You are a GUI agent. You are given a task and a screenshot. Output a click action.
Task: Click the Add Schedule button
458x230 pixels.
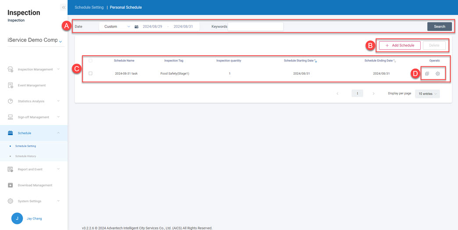coord(400,45)
